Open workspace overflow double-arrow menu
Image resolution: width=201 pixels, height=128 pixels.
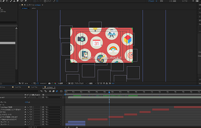click(193, 1)
